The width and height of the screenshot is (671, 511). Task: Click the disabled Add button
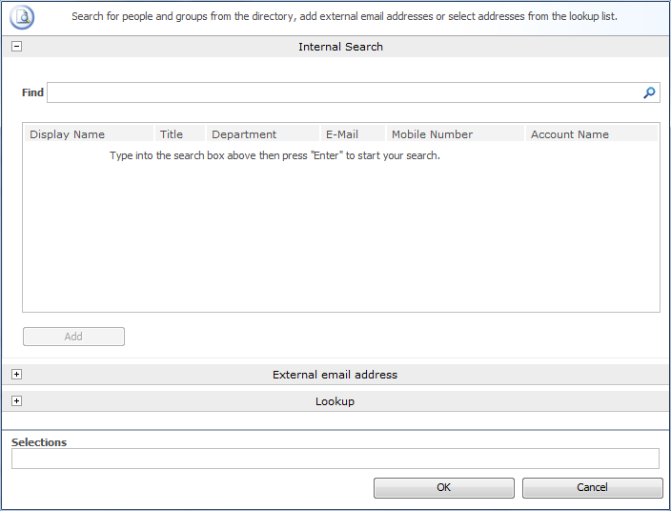pyautogui.click(x=73, y=337)
